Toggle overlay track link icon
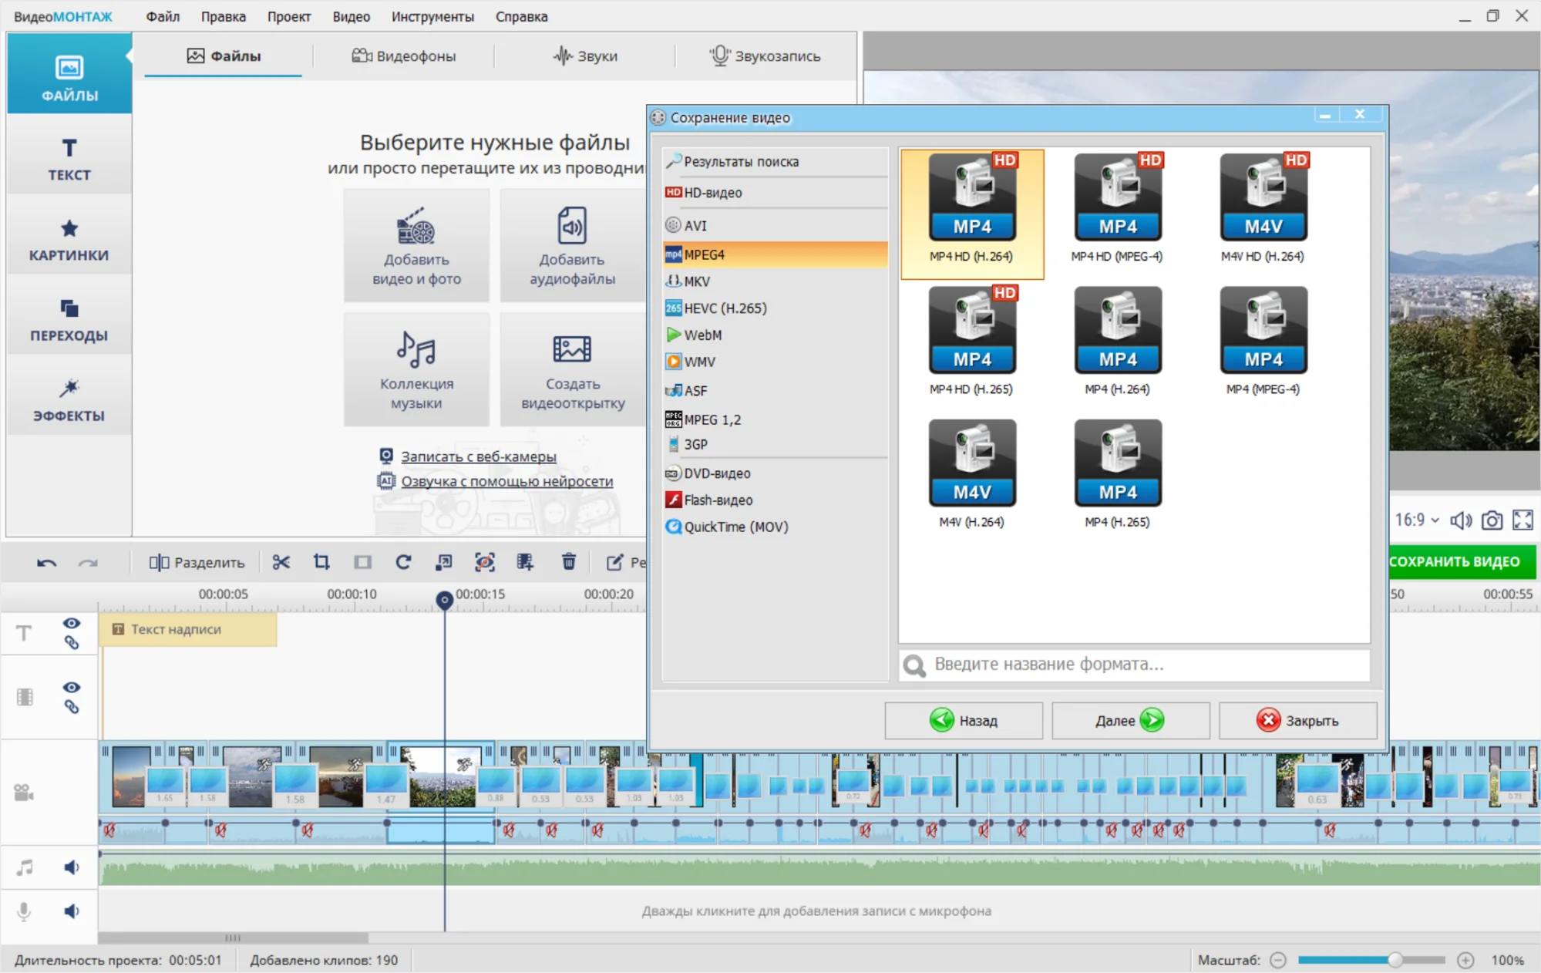The height and width of the screenshot is (973, 1541). tap(72, 707)
